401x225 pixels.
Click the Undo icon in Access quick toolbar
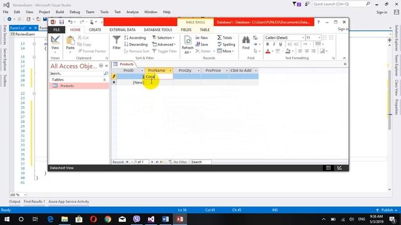(70, 22)
